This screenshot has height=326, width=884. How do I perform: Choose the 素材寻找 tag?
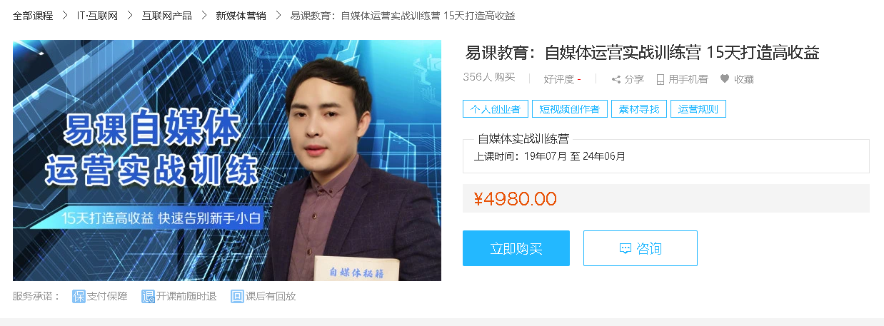(x=639, y=109)
